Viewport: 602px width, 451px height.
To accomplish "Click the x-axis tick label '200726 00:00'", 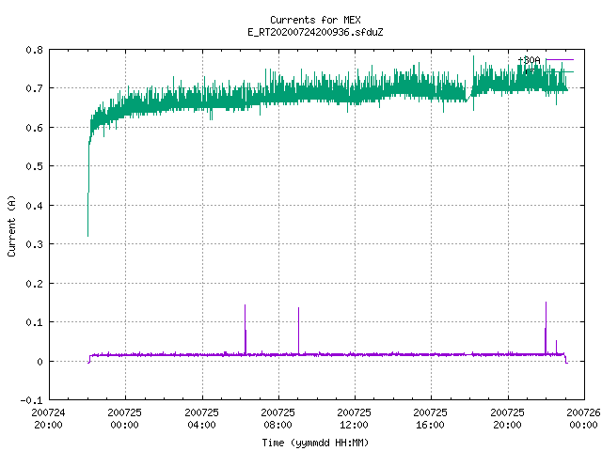I will (583, 419).
